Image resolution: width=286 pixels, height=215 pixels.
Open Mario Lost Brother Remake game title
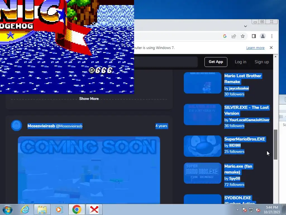[243, 79]
